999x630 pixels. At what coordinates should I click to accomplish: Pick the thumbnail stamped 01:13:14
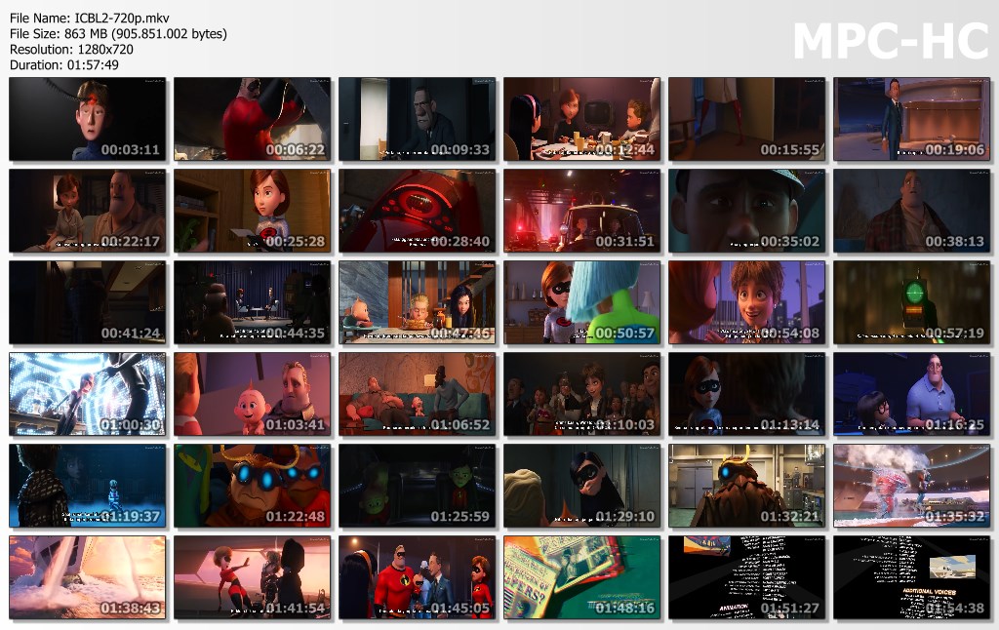pyautogui.click(x=746, y=394)
